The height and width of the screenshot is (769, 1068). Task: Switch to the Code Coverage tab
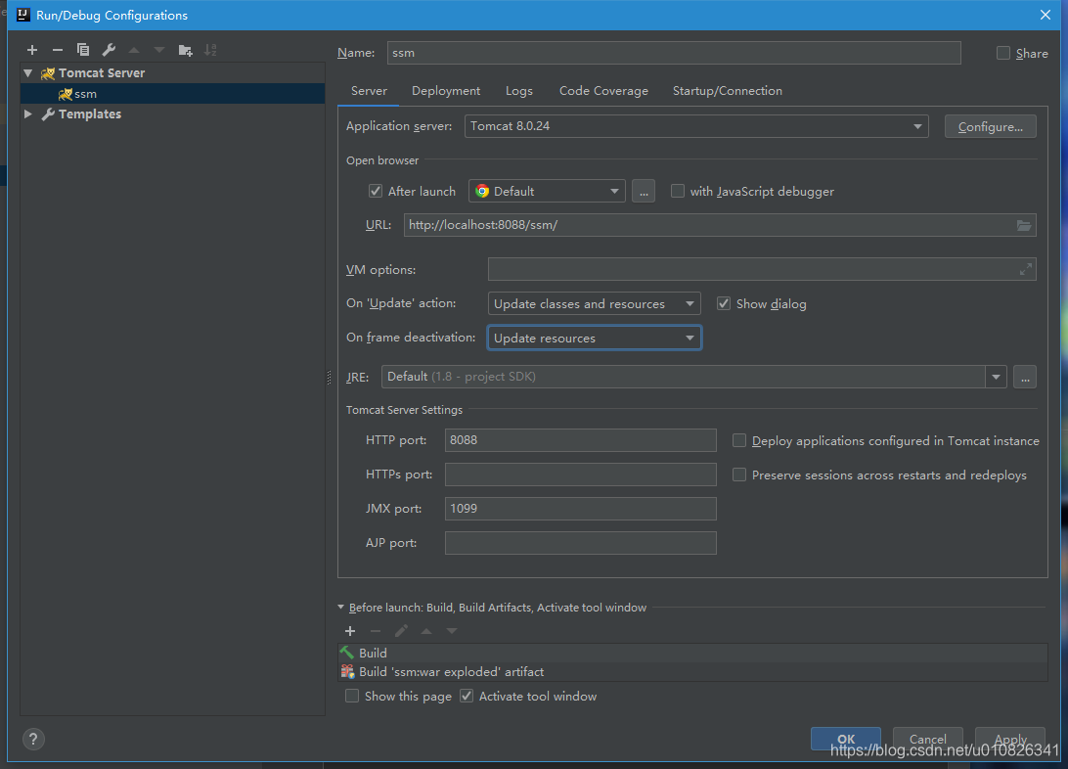tap(603, 91)
